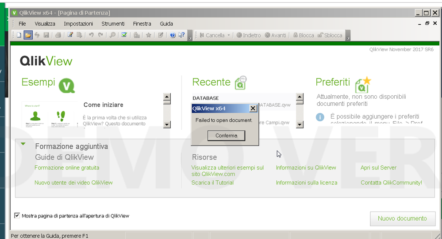Restore the inner document window
This screenshot has width=442, height=239.
[427, 23]
